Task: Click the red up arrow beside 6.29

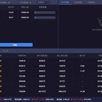Action: 72,99
